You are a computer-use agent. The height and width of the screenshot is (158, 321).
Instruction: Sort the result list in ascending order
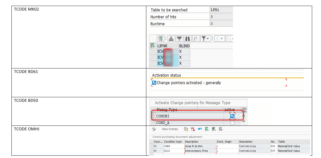171,39
